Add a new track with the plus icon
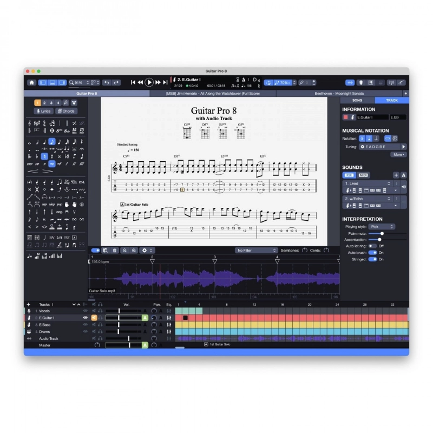433x433 pixels. [x=28, y=304]
